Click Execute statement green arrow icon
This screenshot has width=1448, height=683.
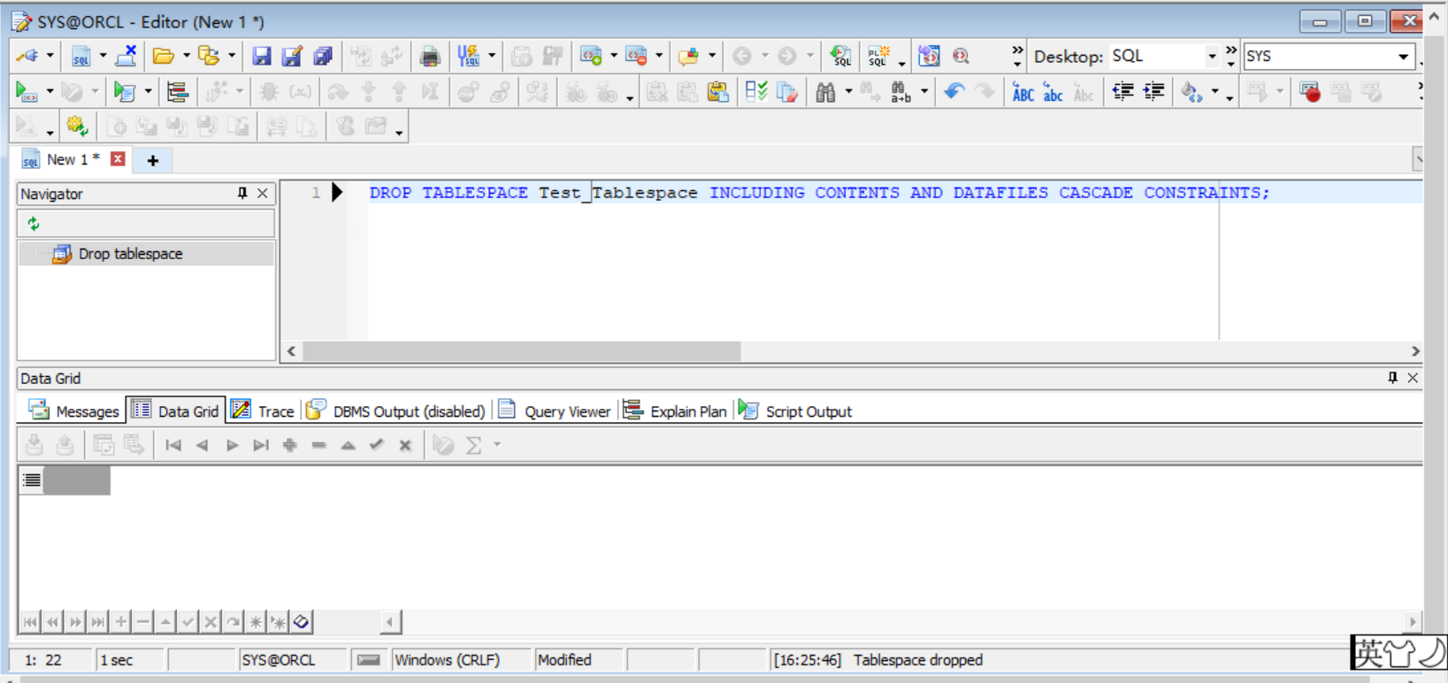coord(26,91)
